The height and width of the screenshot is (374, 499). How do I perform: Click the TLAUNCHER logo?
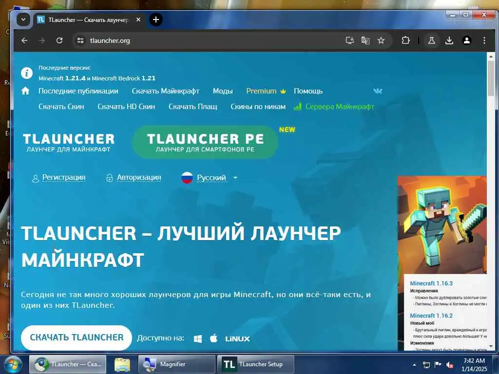point(69,143)
